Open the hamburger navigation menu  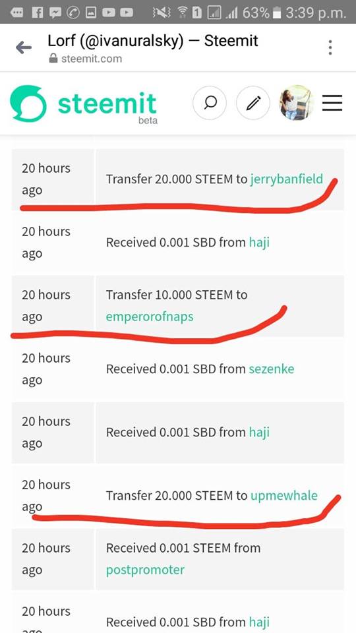(x=332, y=103)
